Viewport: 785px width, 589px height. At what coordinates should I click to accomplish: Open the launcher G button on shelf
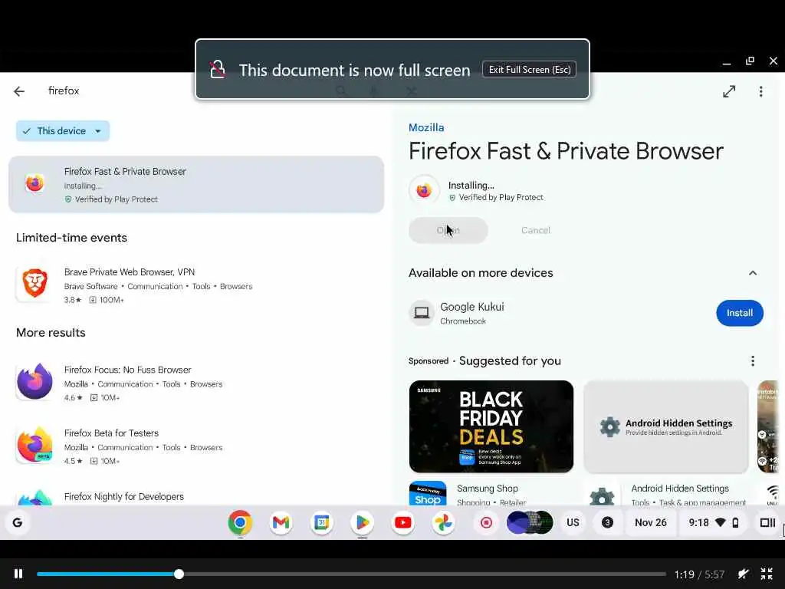[18, 522]
